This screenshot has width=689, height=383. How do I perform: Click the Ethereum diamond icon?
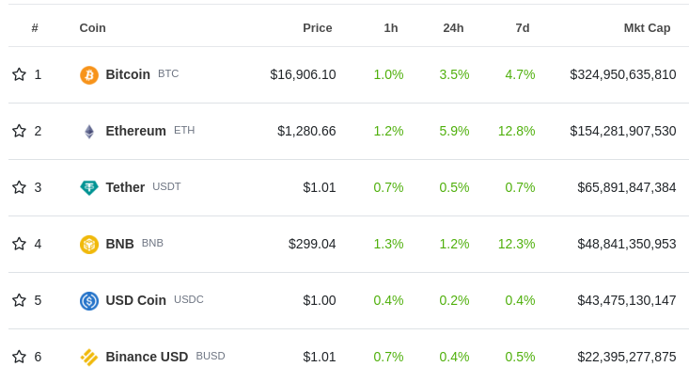(x=89, y=132)
